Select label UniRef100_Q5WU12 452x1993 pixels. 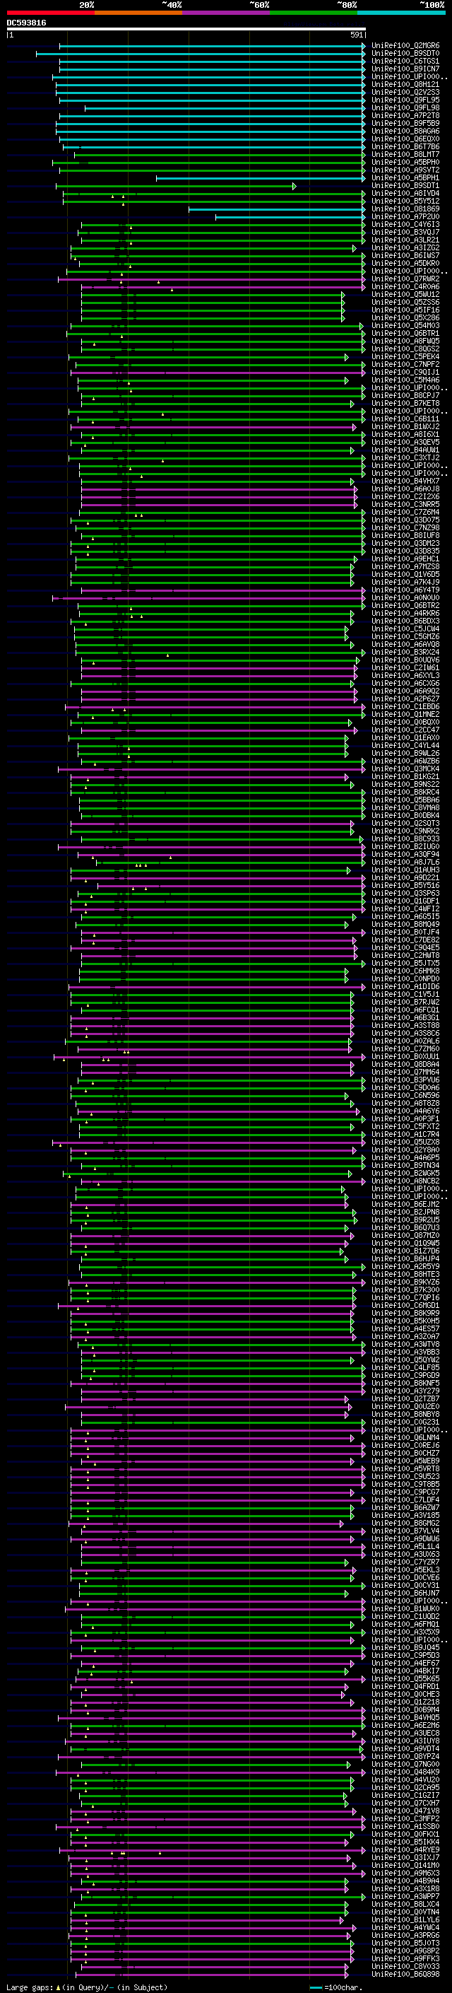[x=405, y=295]
